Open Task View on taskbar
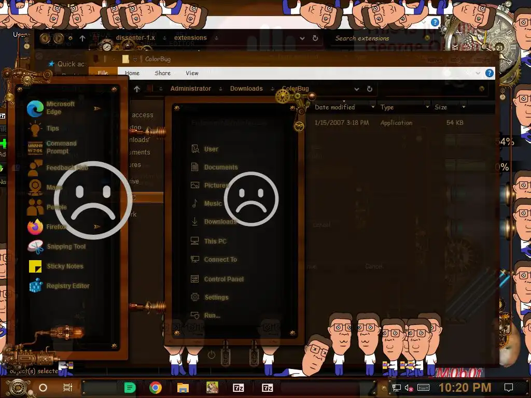Image resolution: width=531 pixels, height=398 pixels. click(x=68, y=388)
